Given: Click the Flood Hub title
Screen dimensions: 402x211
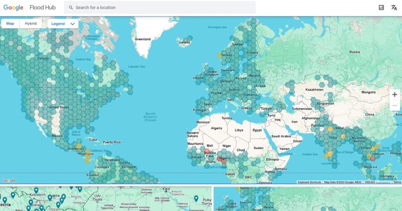Looking at the screenshot, I should point(42,7).
